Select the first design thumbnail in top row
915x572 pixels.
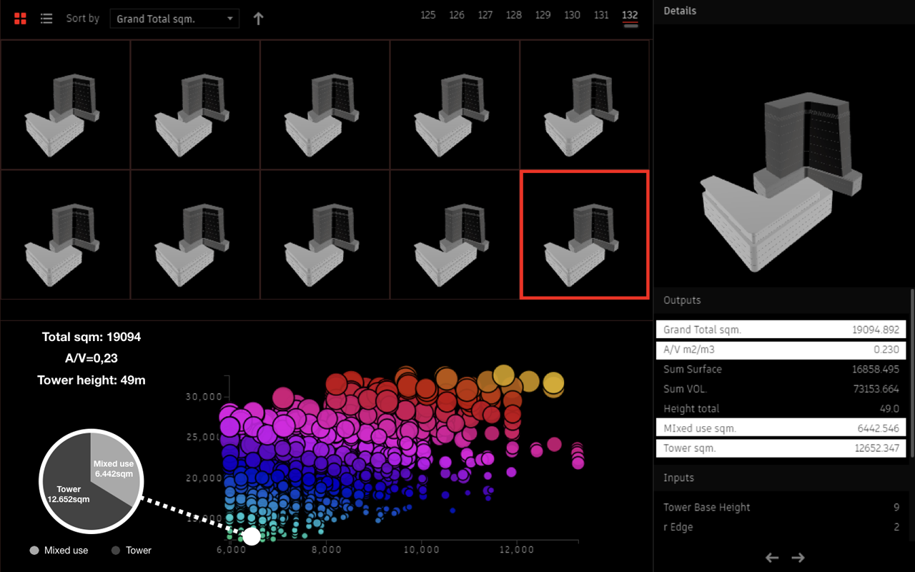click(65, 104)
